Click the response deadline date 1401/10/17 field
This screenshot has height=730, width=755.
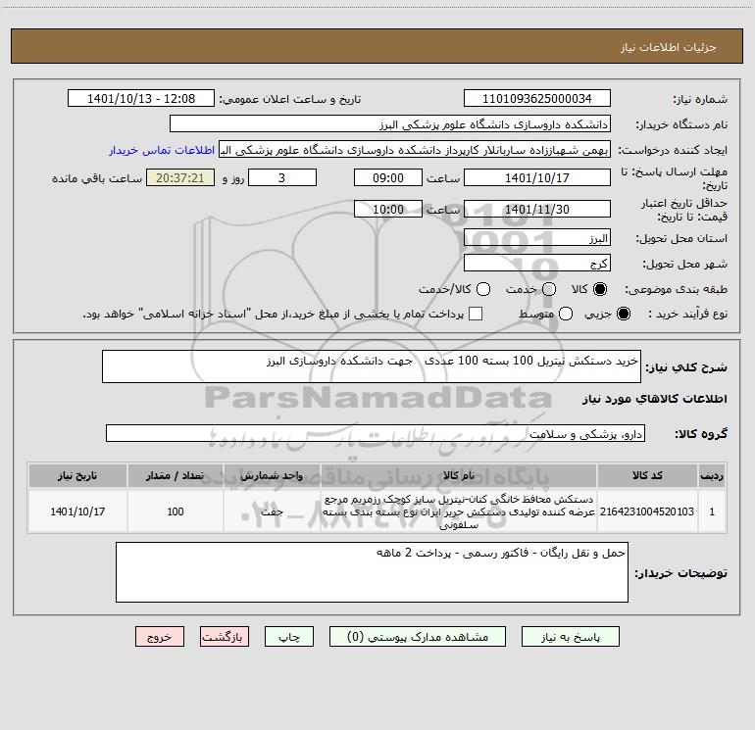537,177
